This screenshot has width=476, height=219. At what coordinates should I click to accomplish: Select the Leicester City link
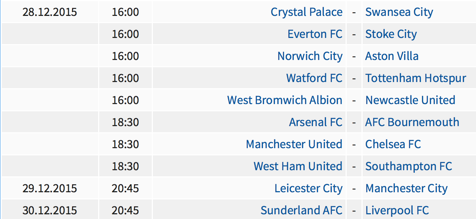(308, 189)
